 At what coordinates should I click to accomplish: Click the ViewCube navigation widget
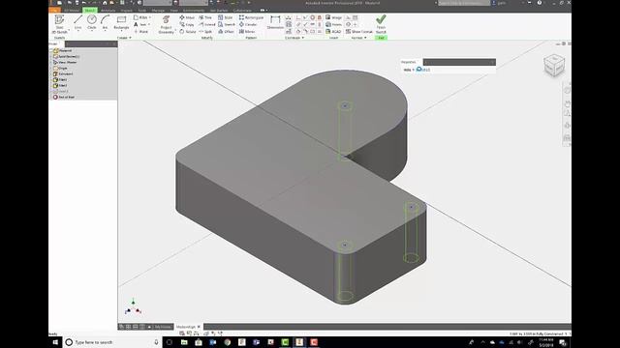click(x=553, y=66)
